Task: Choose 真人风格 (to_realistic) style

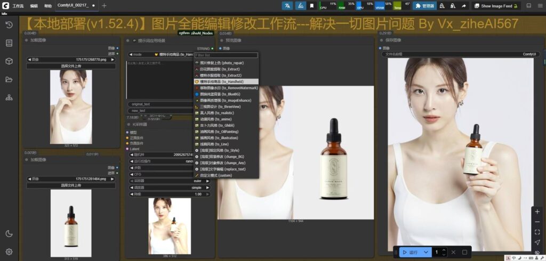Action: (x=226, y=113)
